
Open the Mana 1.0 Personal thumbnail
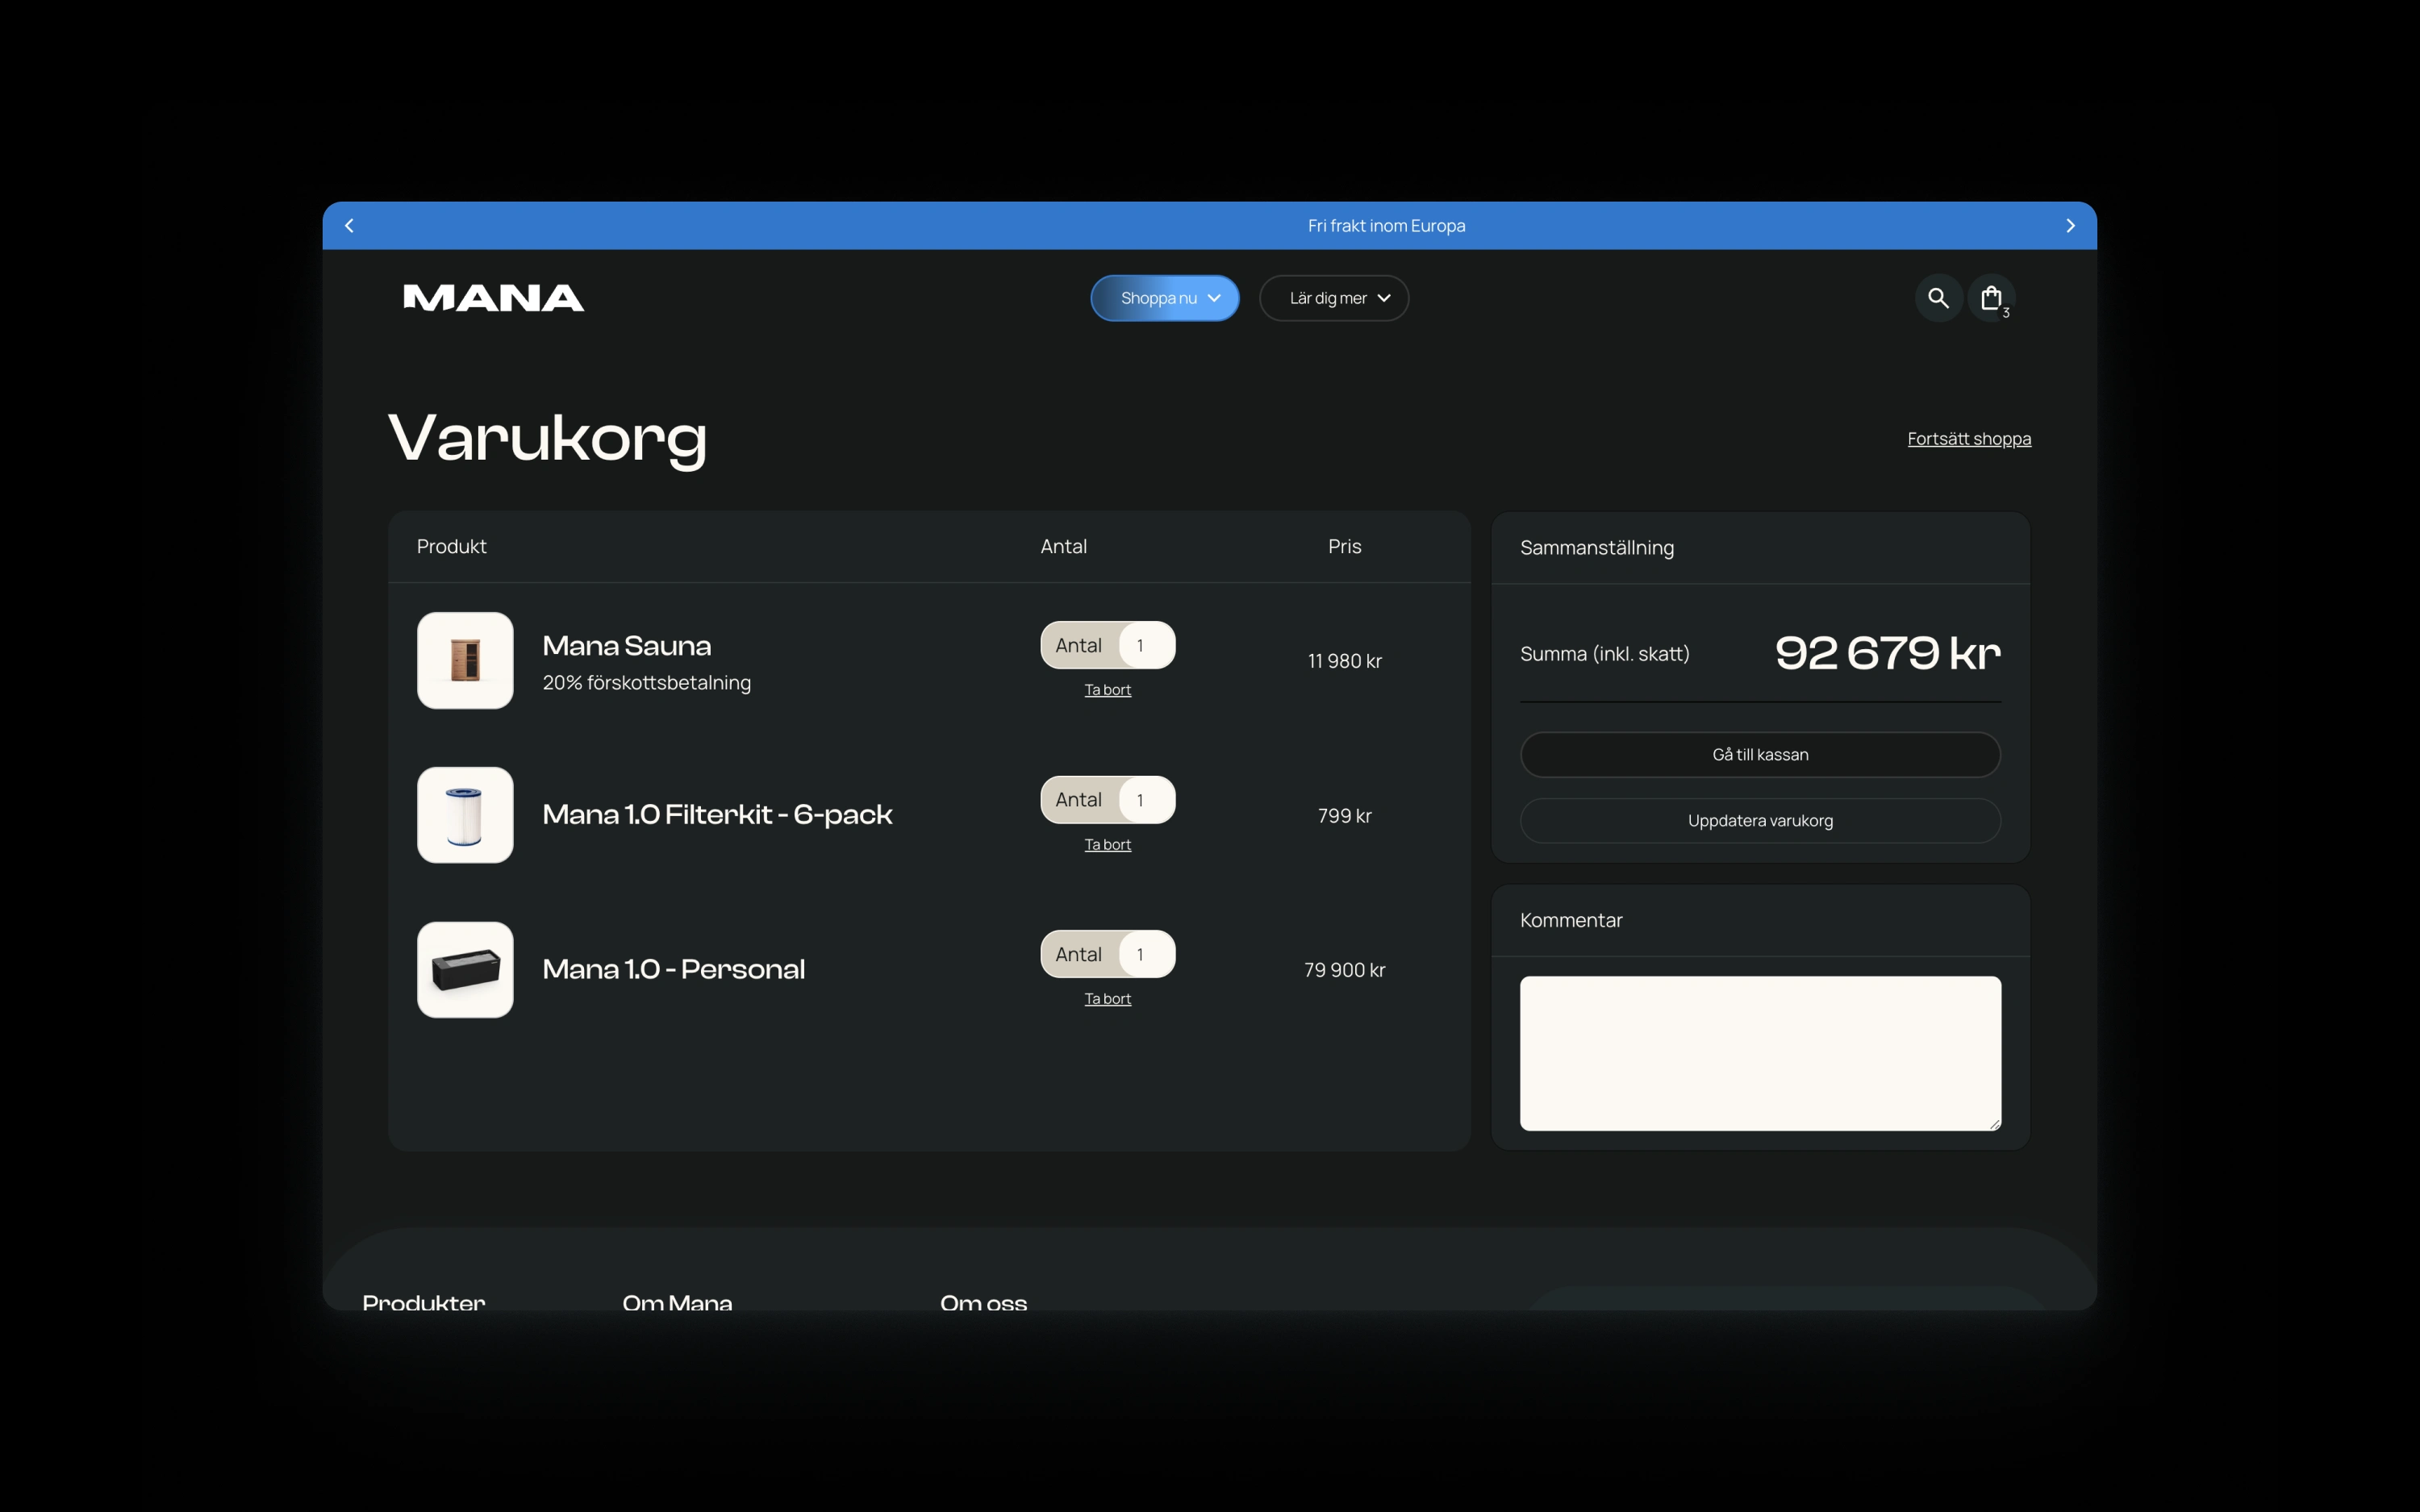[465, 970]
